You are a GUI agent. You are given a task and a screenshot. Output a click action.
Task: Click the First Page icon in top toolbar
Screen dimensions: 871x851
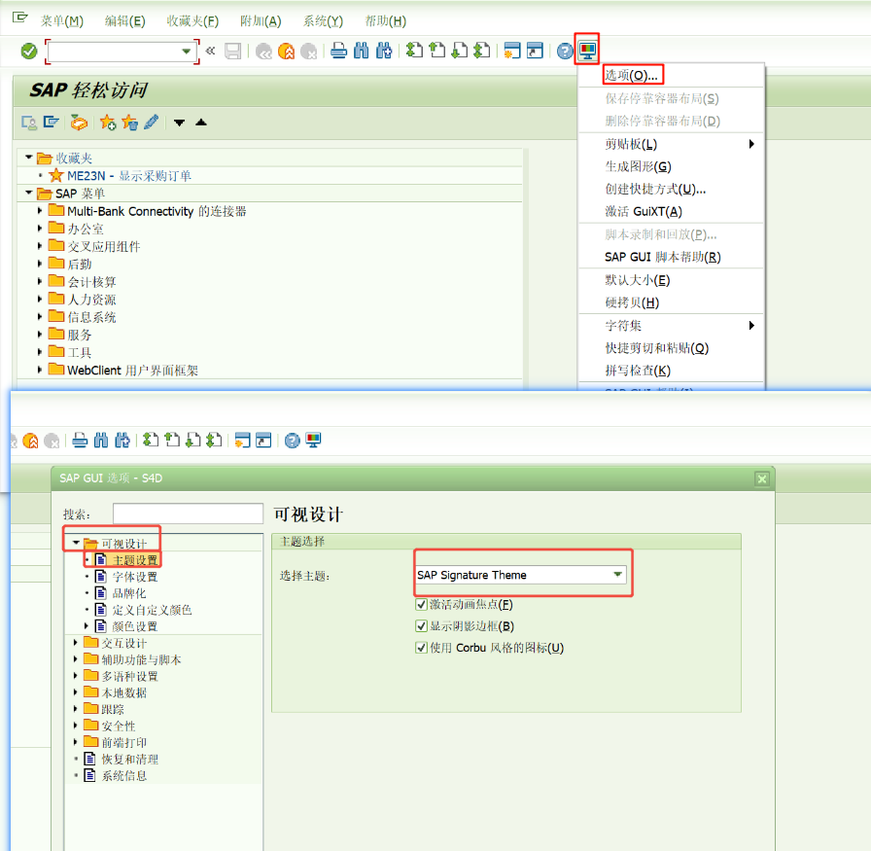[414, 51]
